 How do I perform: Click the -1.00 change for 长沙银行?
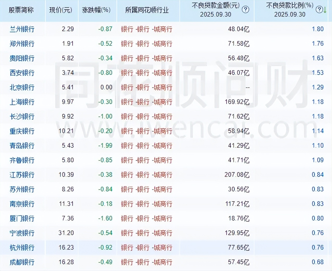click(x=105, y=116)
